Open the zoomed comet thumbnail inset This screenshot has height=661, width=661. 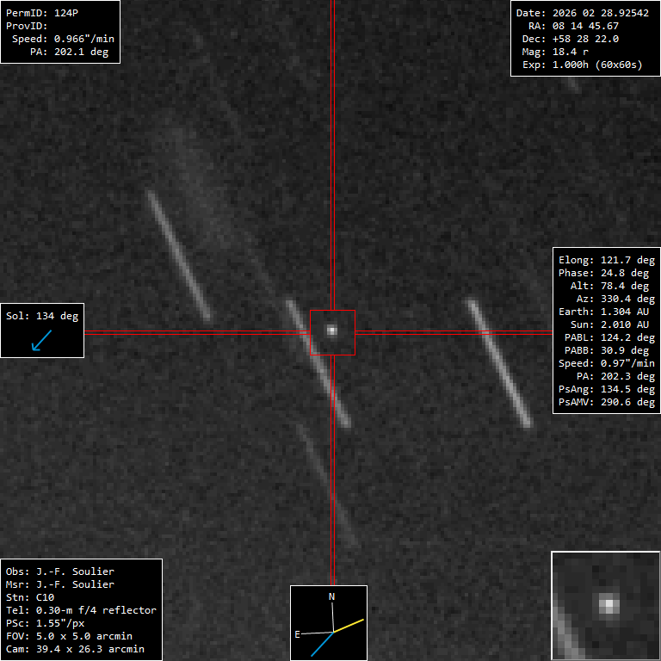[x=605, y=606]
